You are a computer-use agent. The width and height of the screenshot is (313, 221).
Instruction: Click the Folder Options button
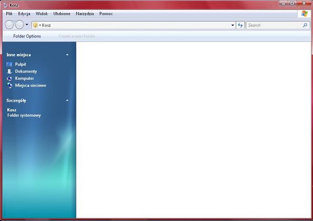pos(27,36)
